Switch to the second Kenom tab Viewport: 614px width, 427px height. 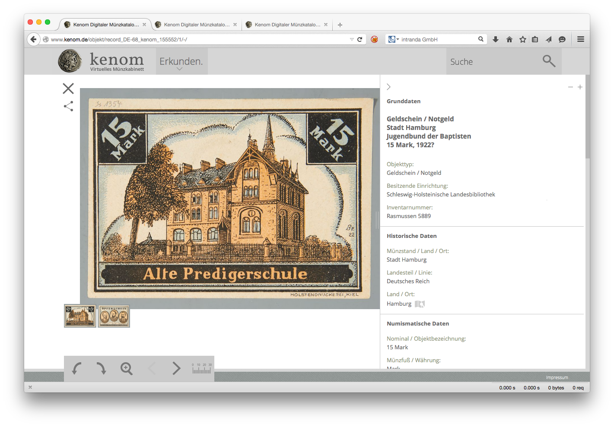pyautogui.click(x=197, y=25)
